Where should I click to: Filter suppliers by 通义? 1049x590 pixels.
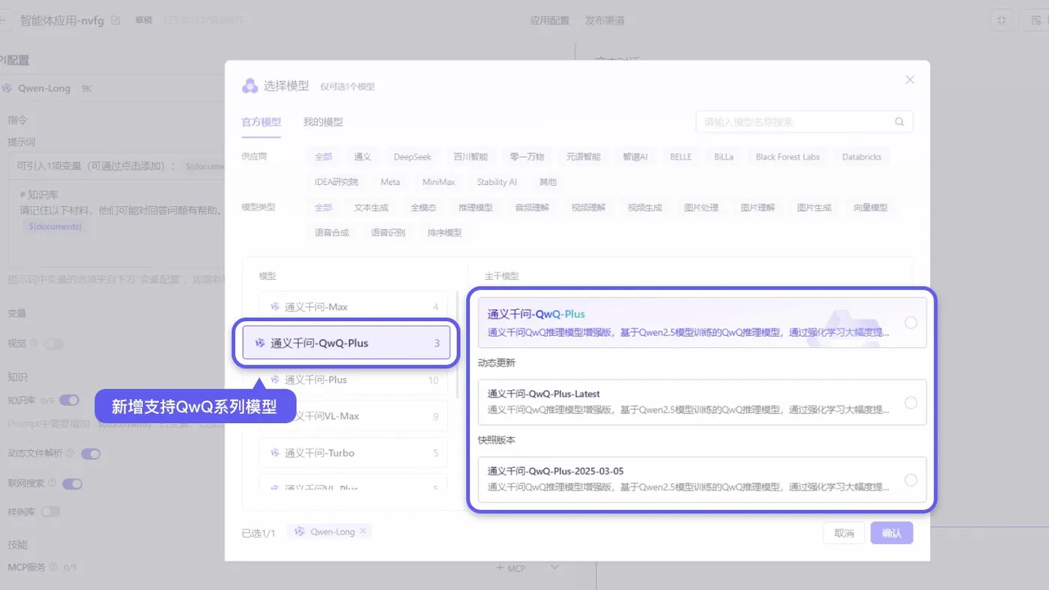coord(363,157)
